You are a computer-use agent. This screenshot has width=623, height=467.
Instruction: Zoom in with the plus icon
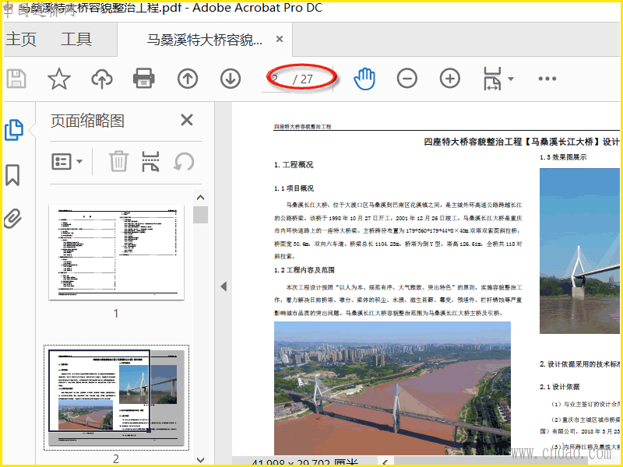coord(450,79)
